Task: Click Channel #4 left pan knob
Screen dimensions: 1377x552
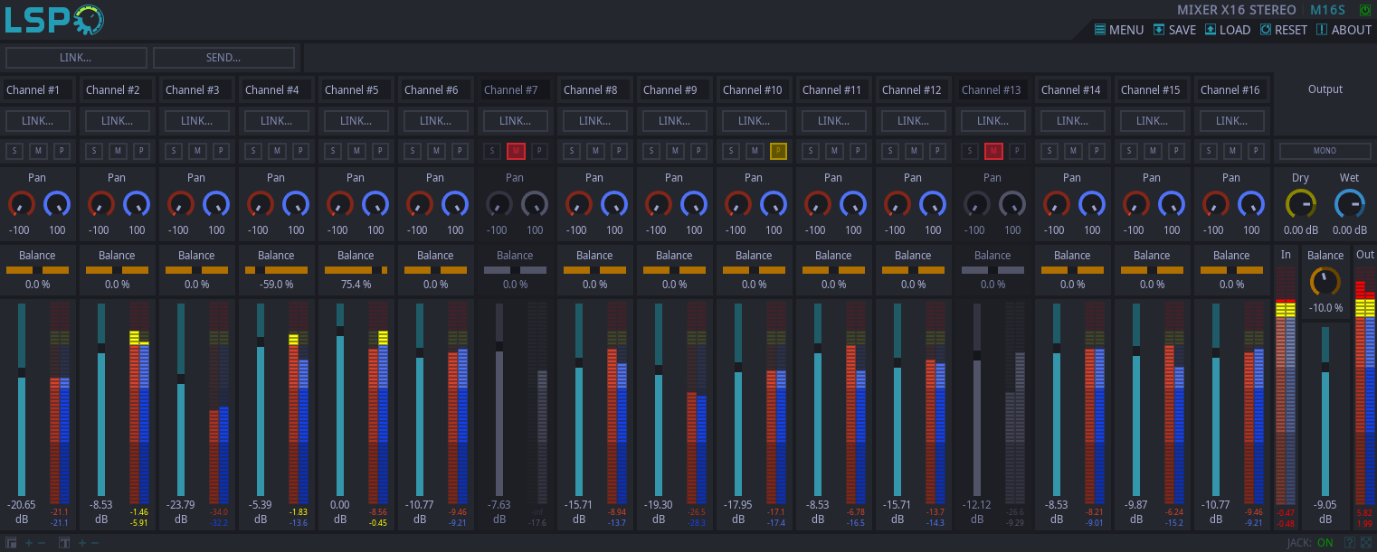Action: coord(260,205)
